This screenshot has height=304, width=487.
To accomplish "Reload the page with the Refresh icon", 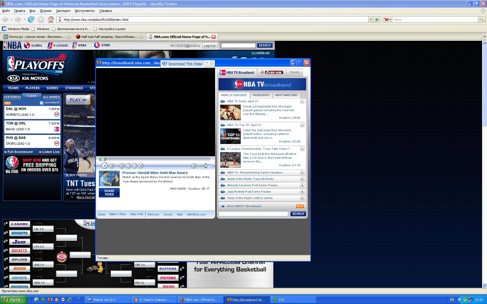I will (x=31, y=19).
